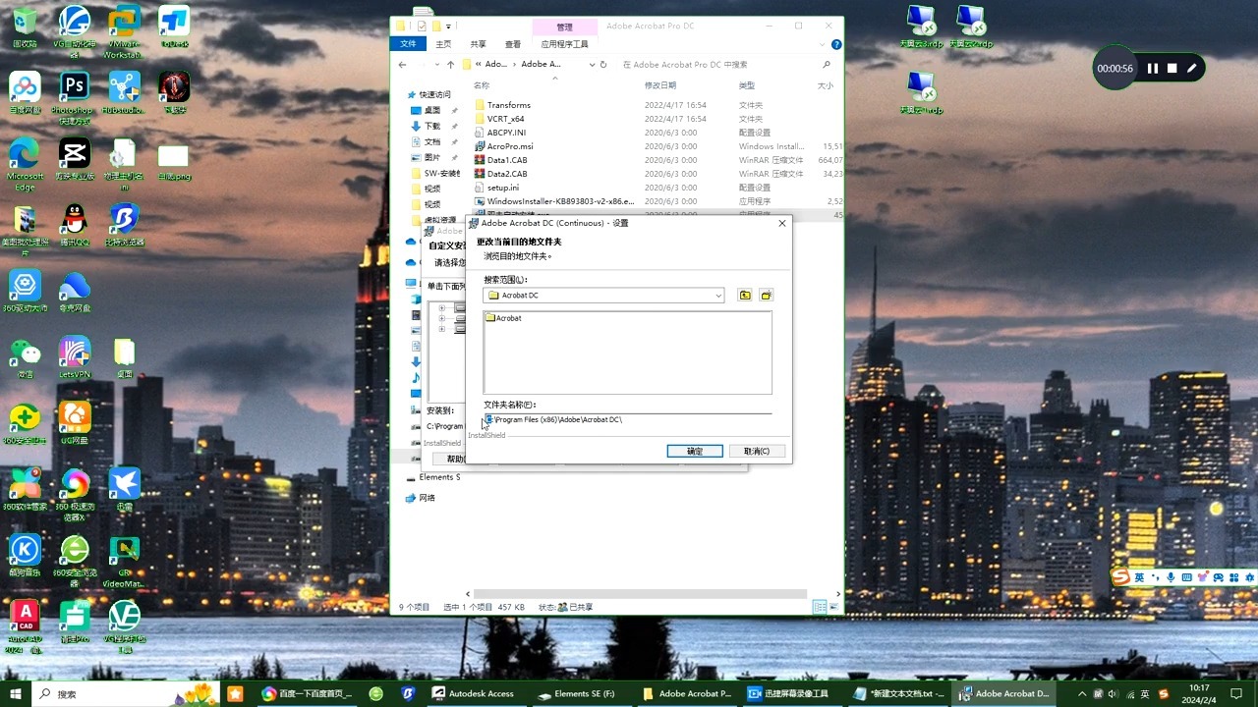This screenshot has height=707, width=1258.
Task: Click the create new folder icon in the dialog
Action: point(767,296)
